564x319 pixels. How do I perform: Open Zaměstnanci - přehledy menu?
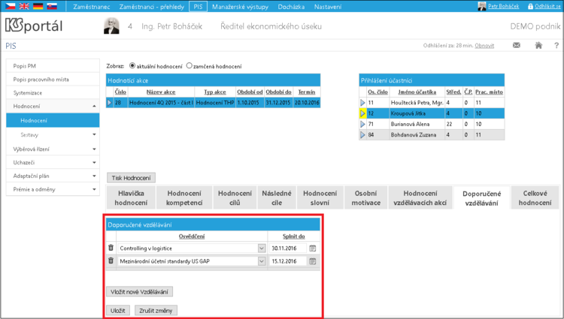(151, 7)
